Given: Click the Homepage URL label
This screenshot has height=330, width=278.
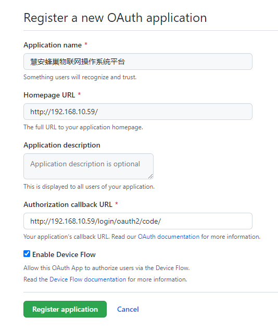Looking at the screenshot, I should click(49, 95).
